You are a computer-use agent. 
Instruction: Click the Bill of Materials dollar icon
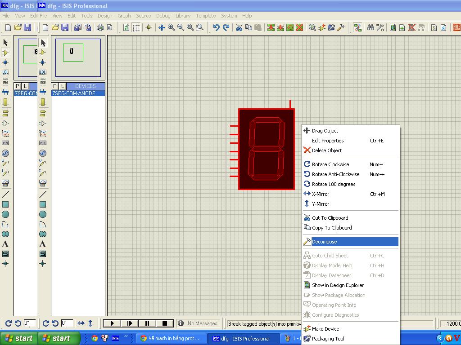click(434, 27)
